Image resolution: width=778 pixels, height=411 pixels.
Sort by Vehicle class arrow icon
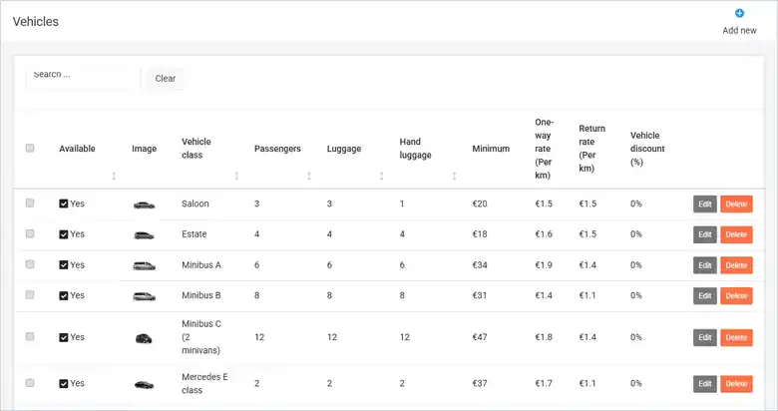[x=236, y=176]
